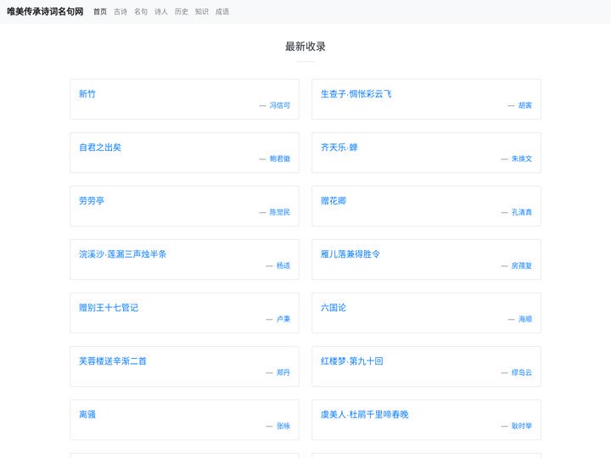The image size is (611, 458).
Task: View author 耿时举
Action: point(521,426)
